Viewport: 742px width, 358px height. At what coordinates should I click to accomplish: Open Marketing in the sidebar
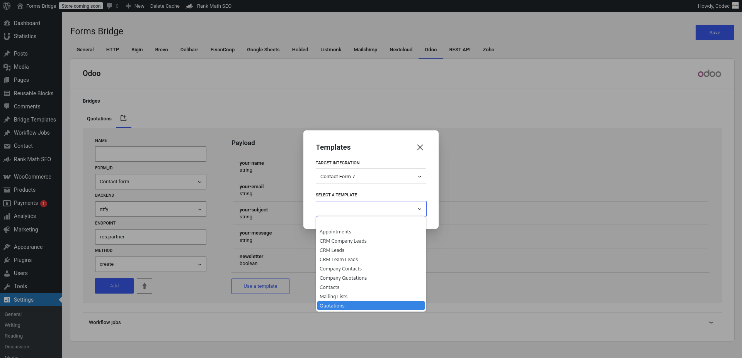(31, 230)
